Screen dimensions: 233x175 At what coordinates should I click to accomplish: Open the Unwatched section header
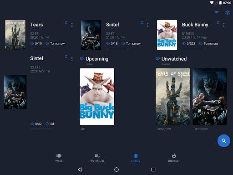[174, 59]
